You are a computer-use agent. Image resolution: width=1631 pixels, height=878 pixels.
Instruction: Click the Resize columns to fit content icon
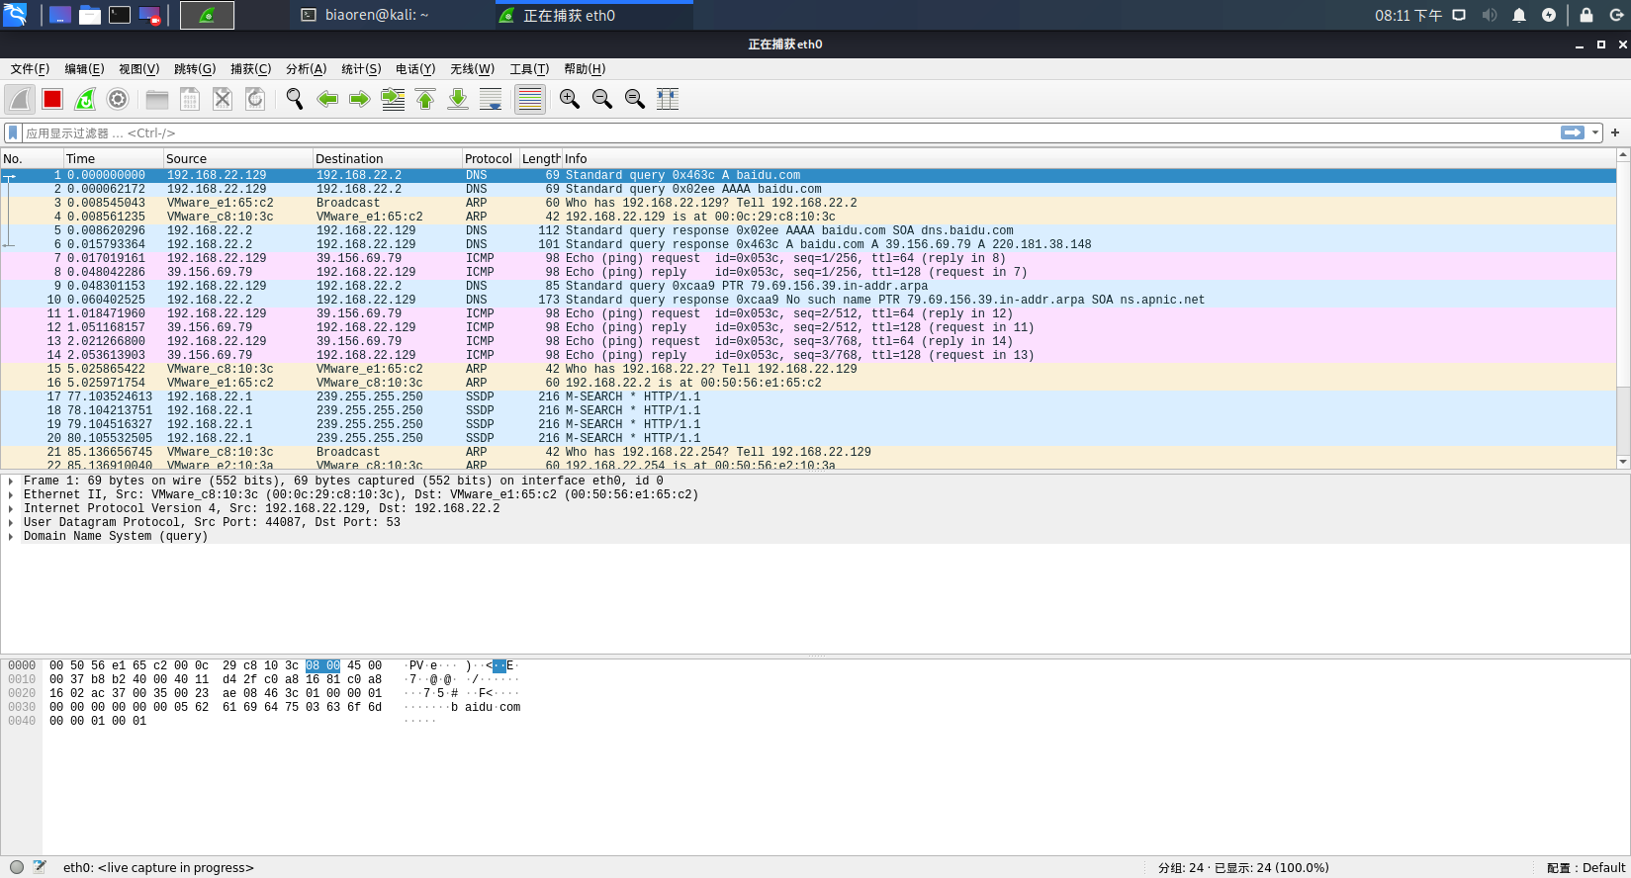pos(668,99)
